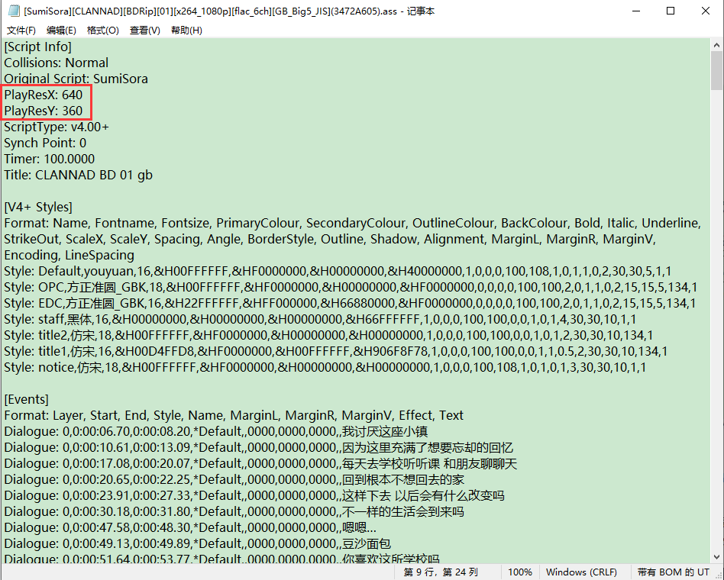
Task: Click the vertical scrollbar up arrow
Action: point(716,45)
